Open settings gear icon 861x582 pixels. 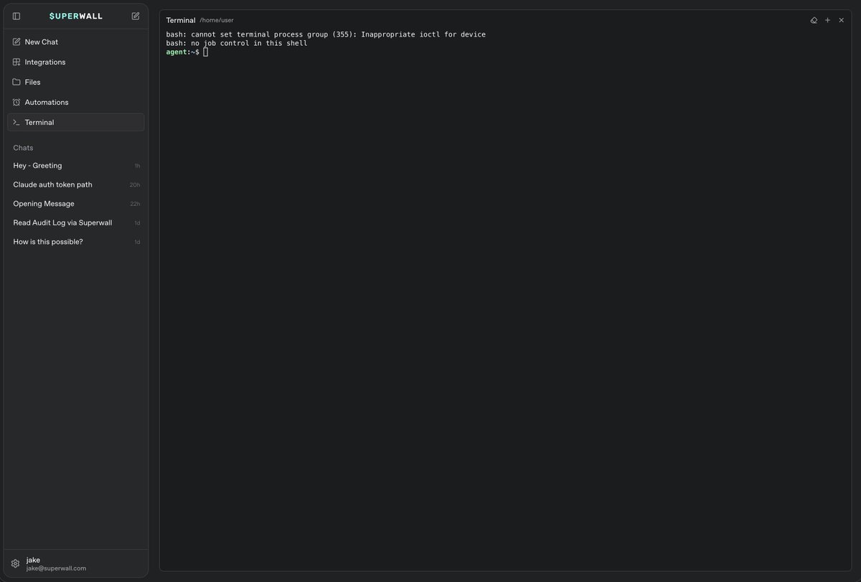pos(15,564)
